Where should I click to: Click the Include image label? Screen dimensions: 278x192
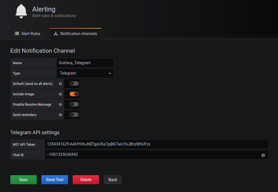(x=23, y=94)
